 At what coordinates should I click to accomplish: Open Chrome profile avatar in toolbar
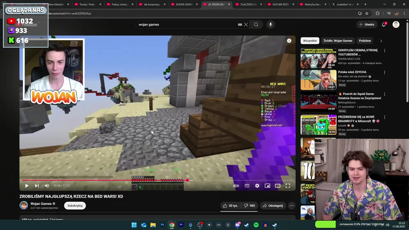[397, 13]
